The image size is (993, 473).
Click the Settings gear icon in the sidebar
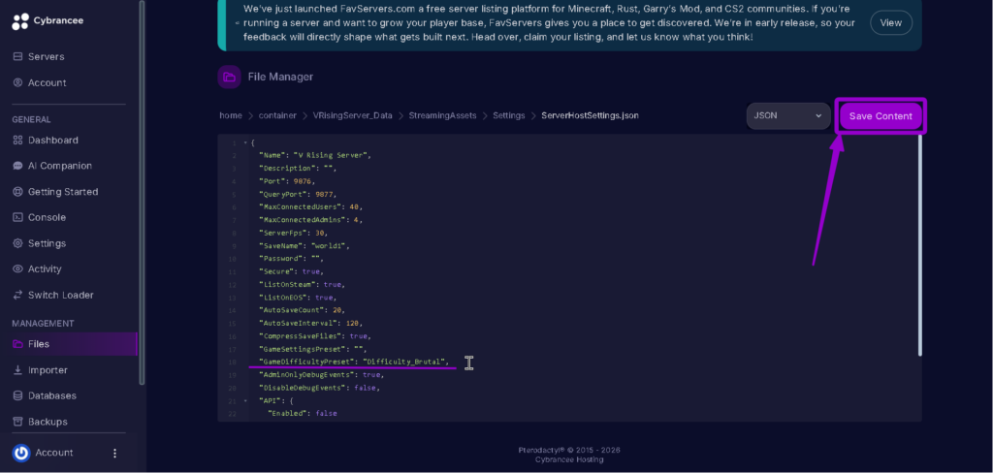pyautogui.click(x=17, y=243)
